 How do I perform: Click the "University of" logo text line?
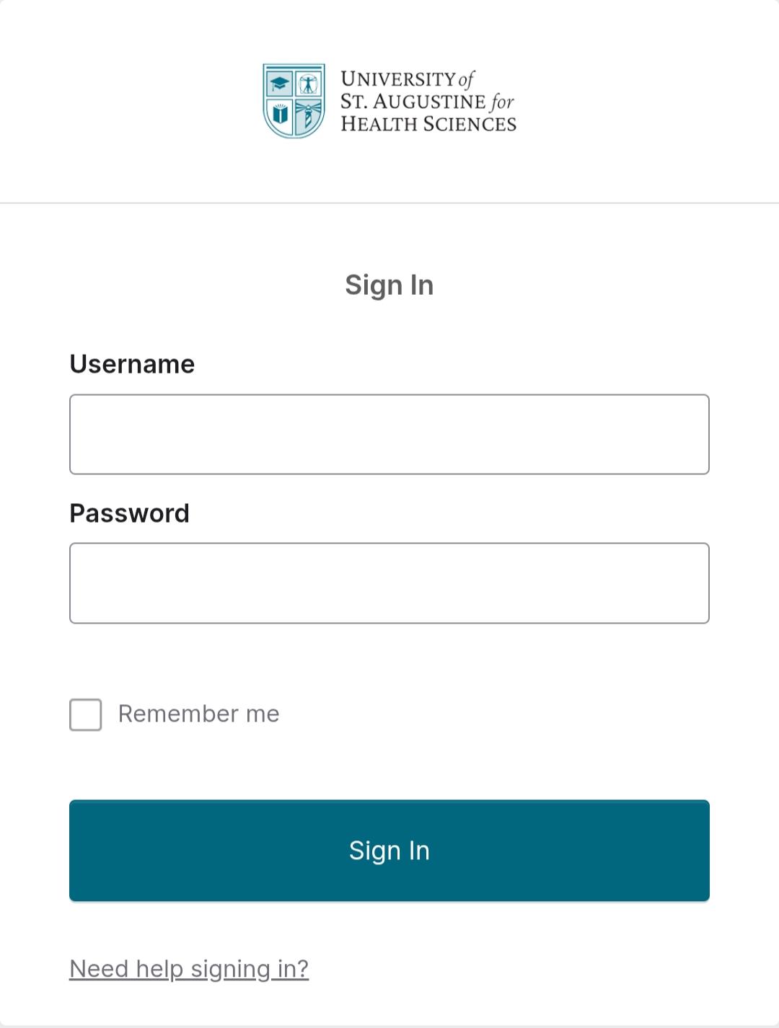407,79
